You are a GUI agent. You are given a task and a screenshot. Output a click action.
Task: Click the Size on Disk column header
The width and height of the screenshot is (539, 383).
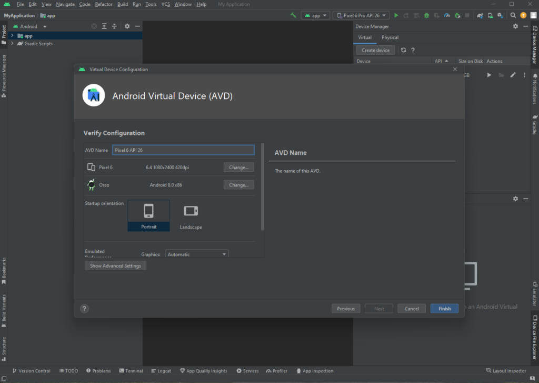point(470,61)
